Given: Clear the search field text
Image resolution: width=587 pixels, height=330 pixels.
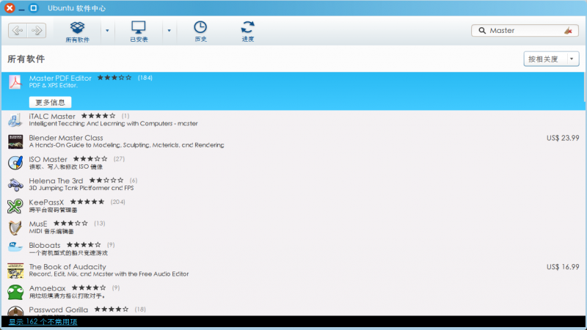Looking at the screenshot, I should tap(568, 31).
